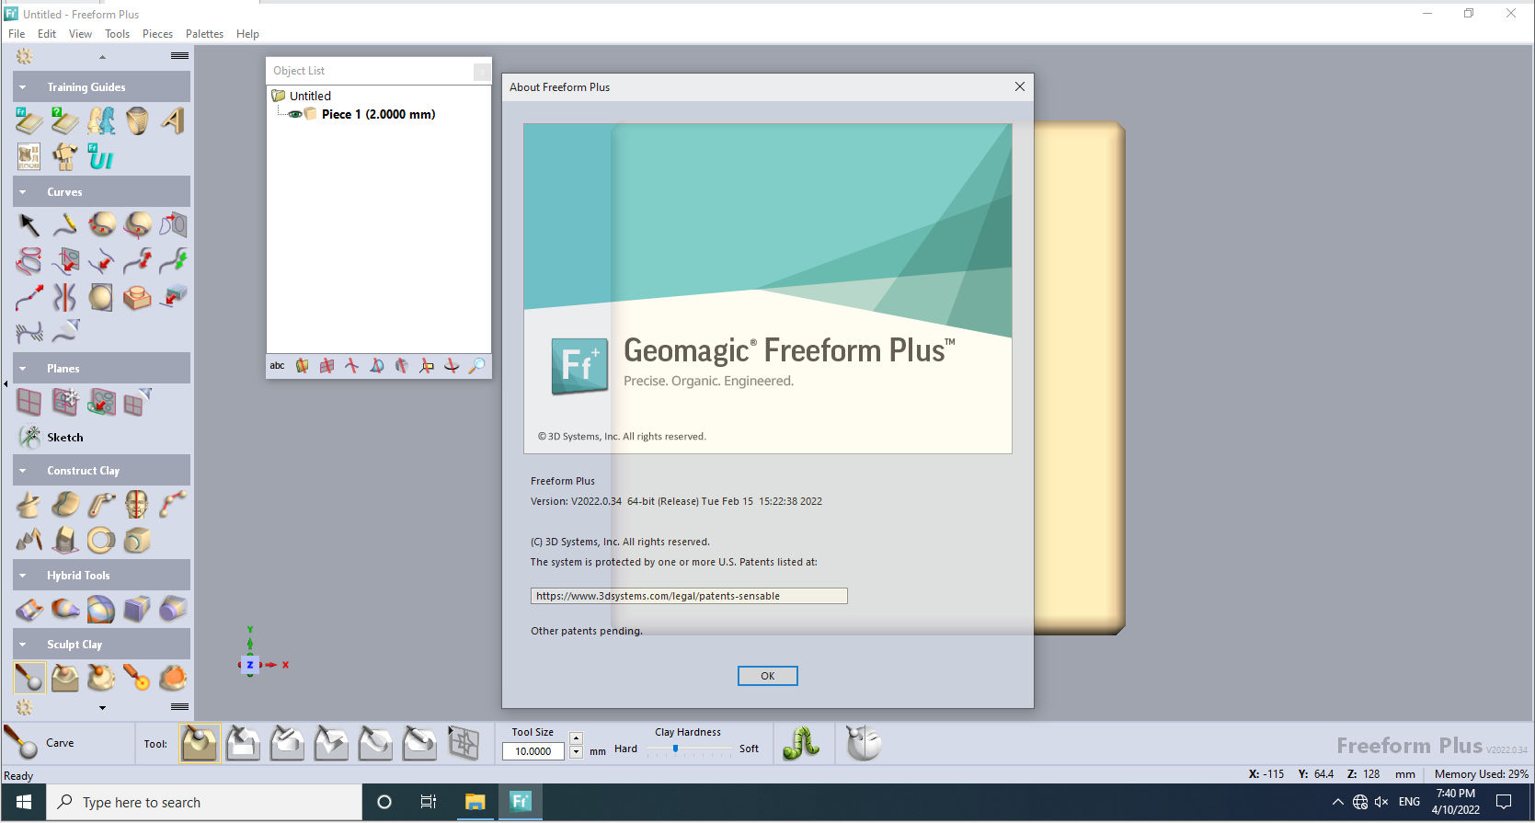Open the UI training guide icon

(x=100, y=156)
